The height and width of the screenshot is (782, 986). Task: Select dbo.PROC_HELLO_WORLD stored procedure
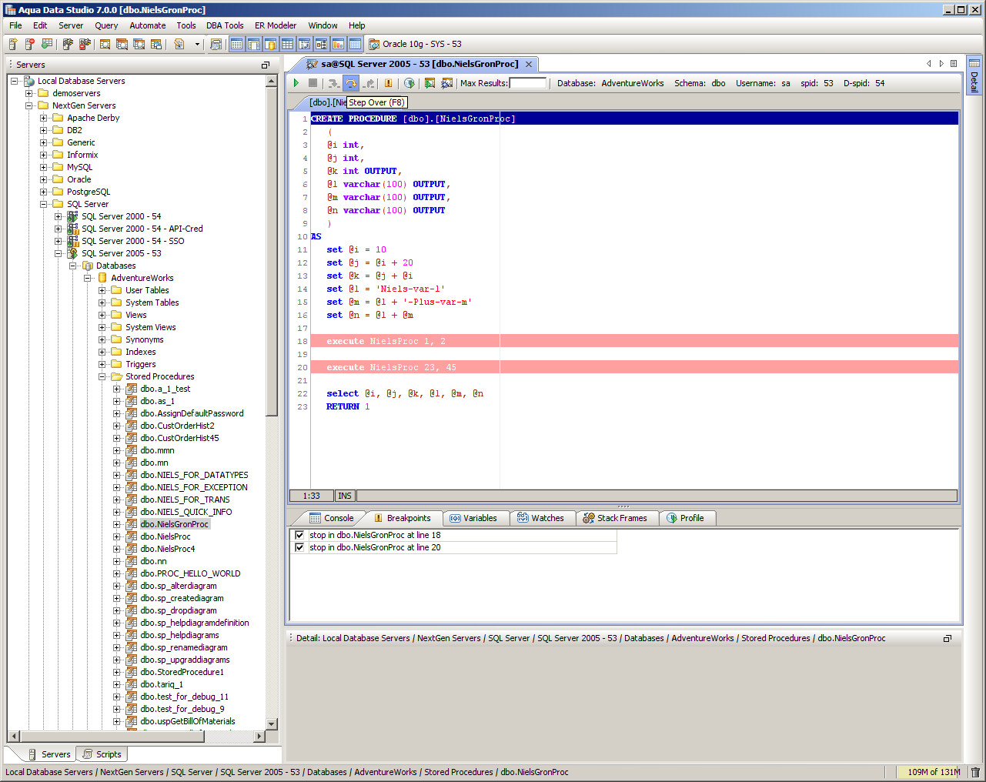190,573
